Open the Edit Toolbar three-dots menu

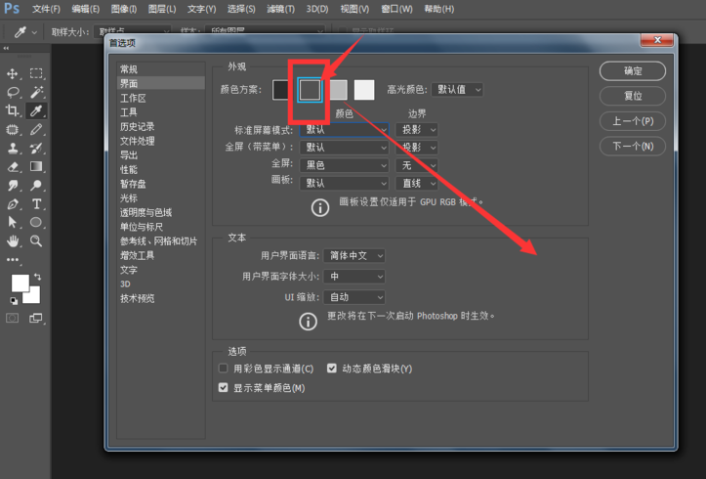[13, 260]
